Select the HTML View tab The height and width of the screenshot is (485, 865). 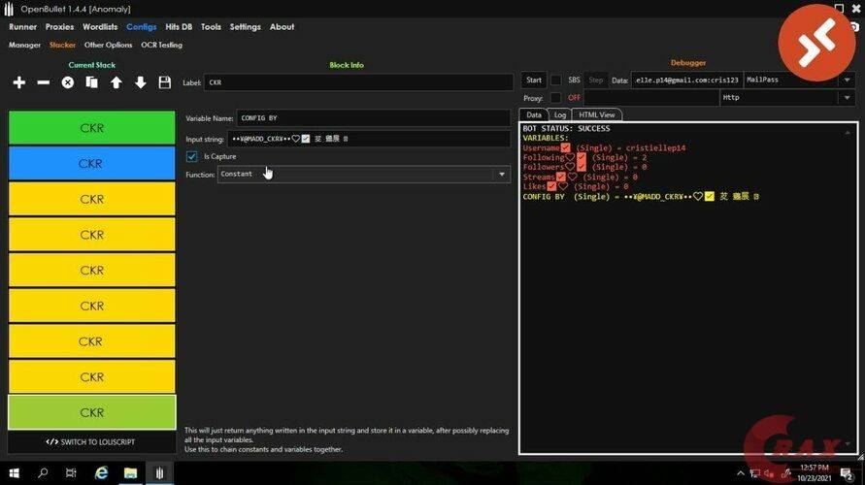597,114
